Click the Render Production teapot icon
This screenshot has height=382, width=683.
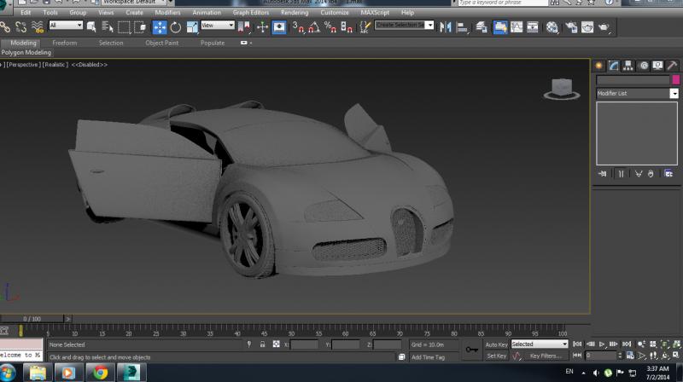click(x=604, y=27)
